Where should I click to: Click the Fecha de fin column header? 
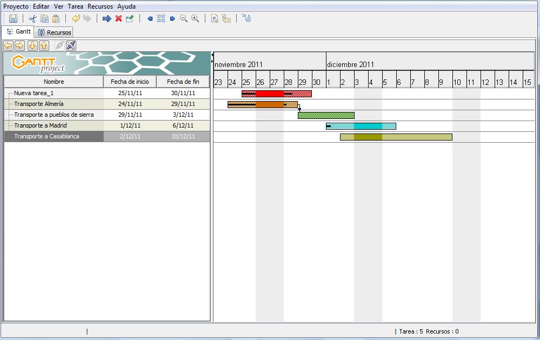pyautogui.click(x=183, y=82)
